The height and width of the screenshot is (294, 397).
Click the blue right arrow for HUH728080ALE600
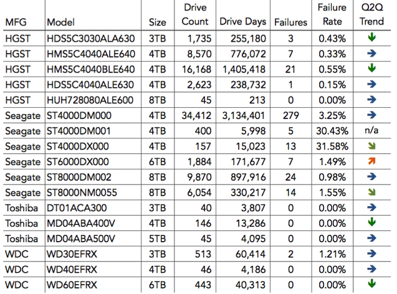371,100
